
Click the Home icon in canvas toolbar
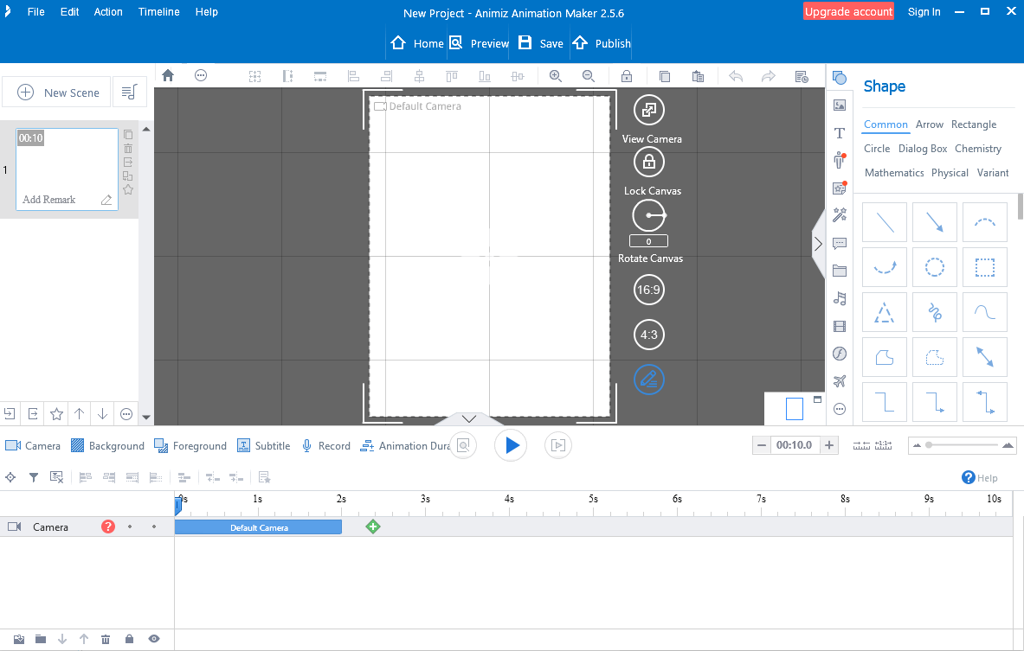click(x=168, y=76)
